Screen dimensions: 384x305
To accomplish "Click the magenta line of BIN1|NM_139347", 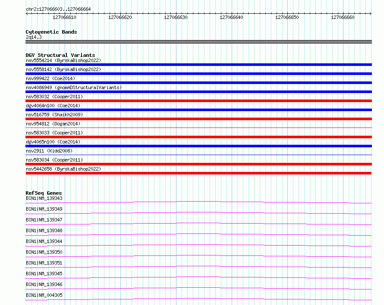I will [198, 224].
